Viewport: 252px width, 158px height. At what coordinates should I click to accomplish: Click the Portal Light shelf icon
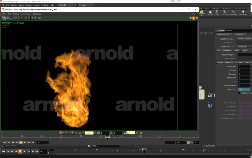pyautogui.click(x=233, y=13)
